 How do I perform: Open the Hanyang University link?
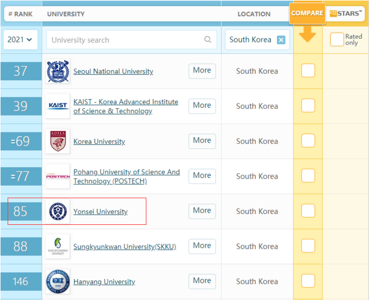coord(104,281)
